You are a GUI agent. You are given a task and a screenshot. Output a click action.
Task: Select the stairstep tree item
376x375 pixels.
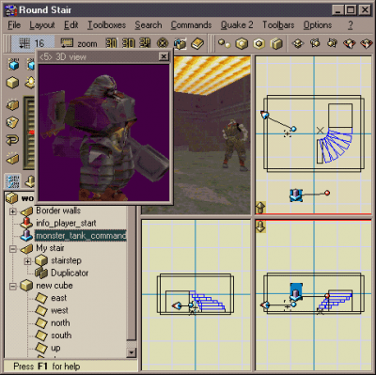click(66, 260)
